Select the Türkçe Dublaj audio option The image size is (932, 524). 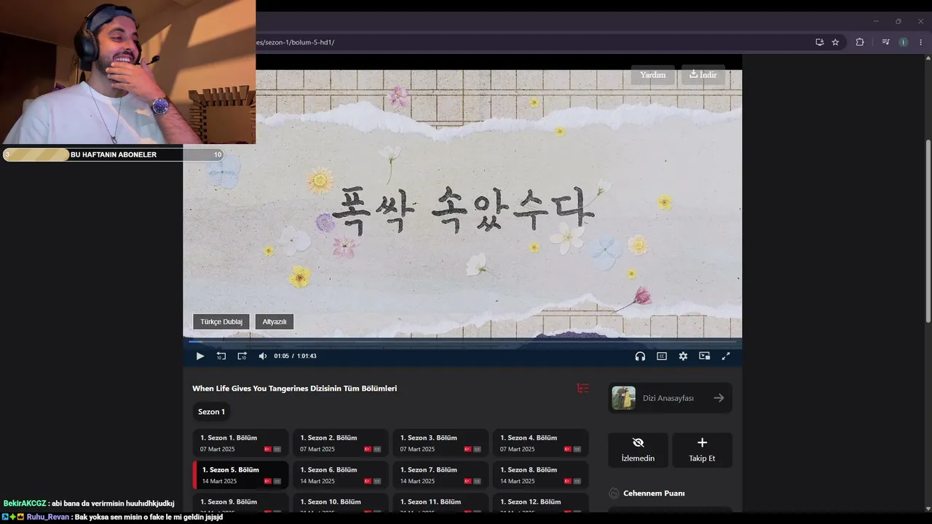221,322
